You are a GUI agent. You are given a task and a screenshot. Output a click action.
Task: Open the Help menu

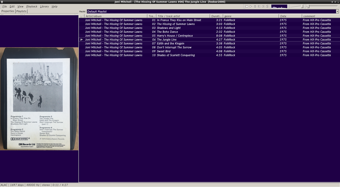(x=54, y=6)
